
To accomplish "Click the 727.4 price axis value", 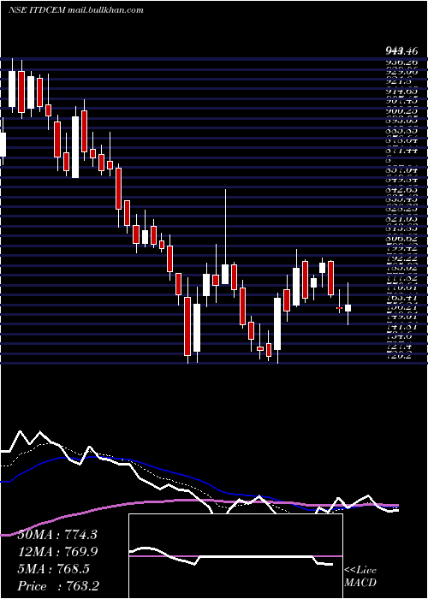I will 401,346.
